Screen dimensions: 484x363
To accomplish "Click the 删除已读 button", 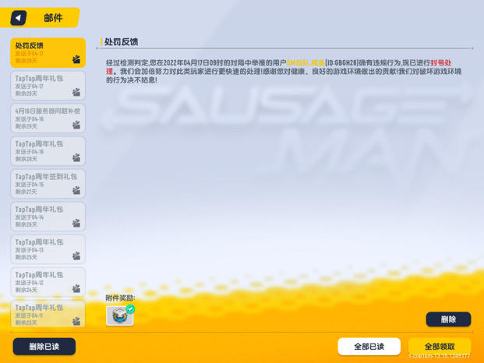I will (44, 347).
